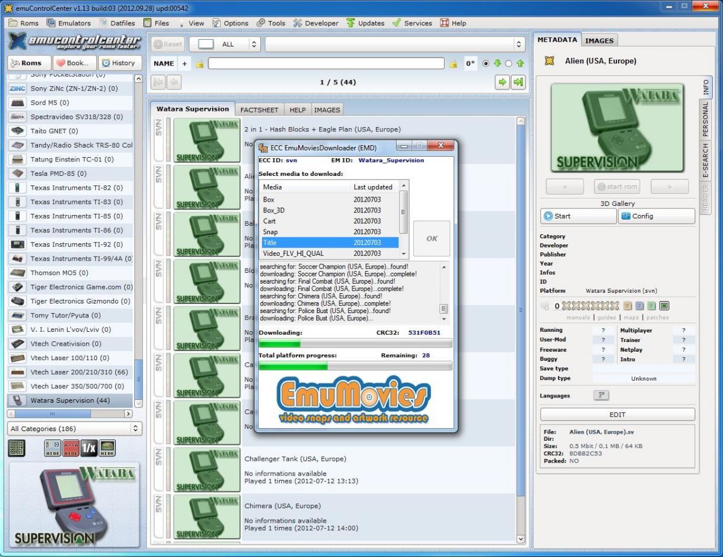Screen dimensions: 723x557
Task: Click the green screen icon beside the rating
Action: click(x=664, y=306)
